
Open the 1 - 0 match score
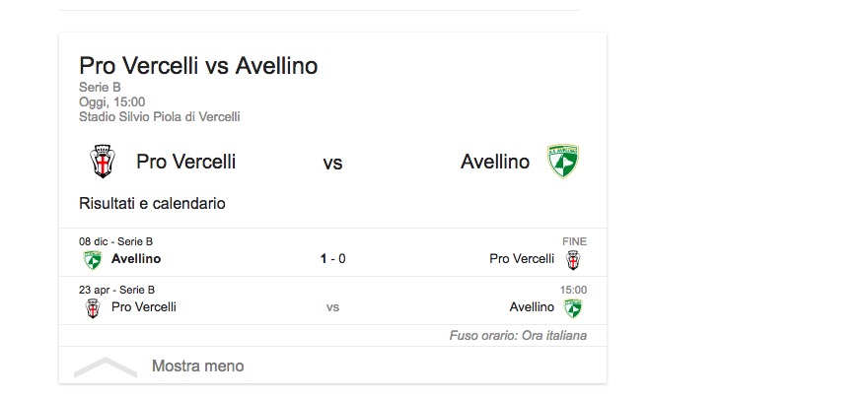(x=332, y=259)
